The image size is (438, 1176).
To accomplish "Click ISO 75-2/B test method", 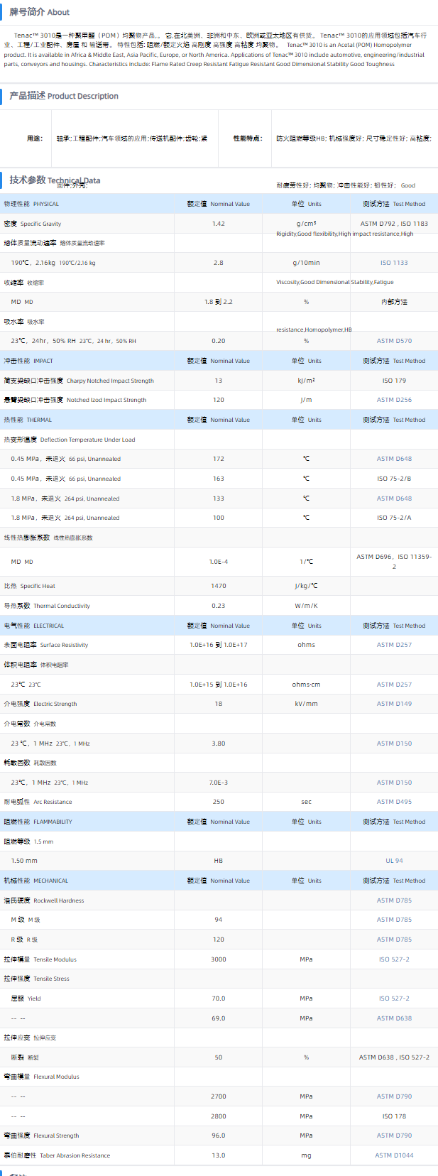I will pos(394,479).
